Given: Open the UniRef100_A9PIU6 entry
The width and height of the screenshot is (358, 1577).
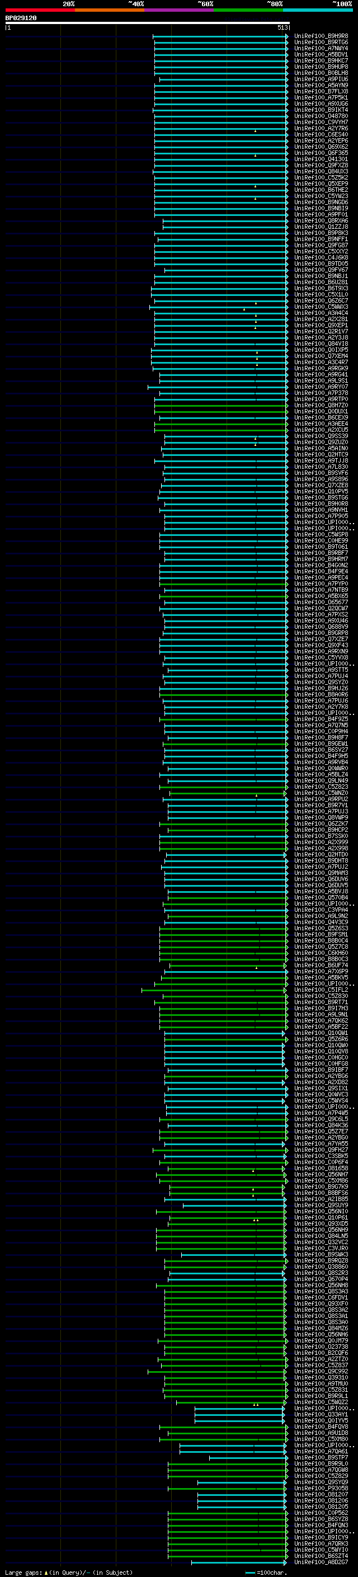Looking at the screenshot, I should 321,79.
